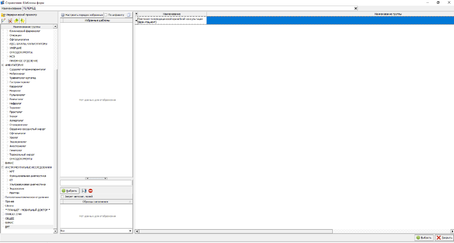Viewport: 454px width, 243px height.
Task: Click the copy icon beside По алфавиту
Action: pyautogui.click(x=129, y=15)
